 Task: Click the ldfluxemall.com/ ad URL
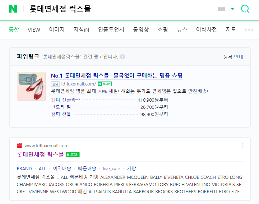point(79,84)
